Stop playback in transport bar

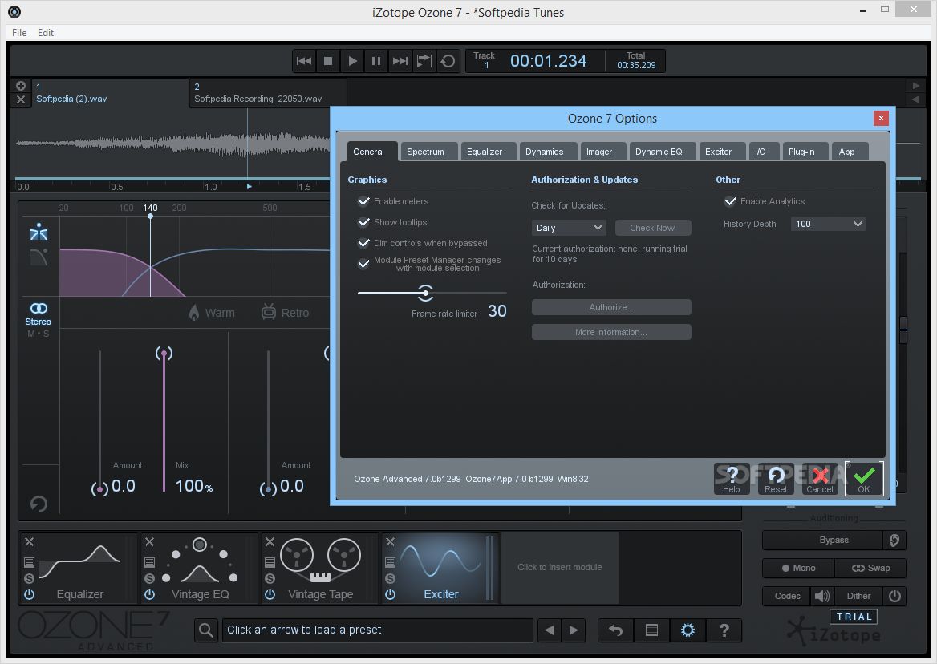328,61
